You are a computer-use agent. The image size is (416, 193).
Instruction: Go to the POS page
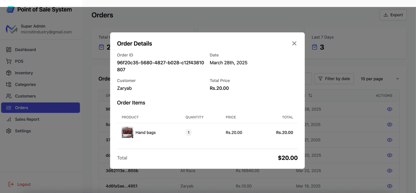point(41,61)
